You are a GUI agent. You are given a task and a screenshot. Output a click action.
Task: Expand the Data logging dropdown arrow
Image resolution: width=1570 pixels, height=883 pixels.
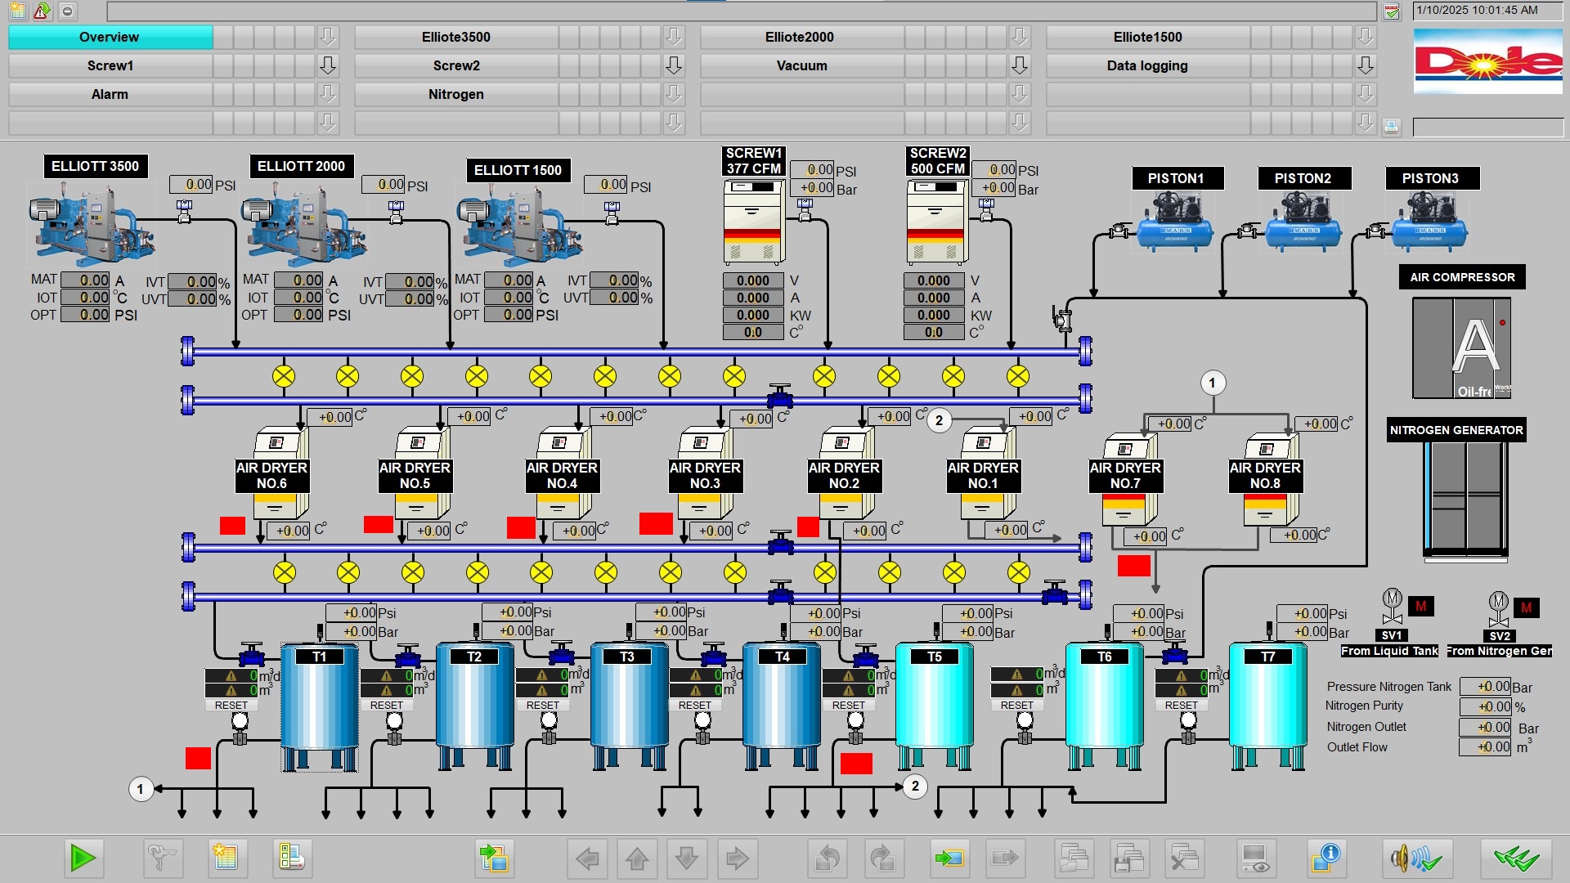click(x=1365, y=65)
